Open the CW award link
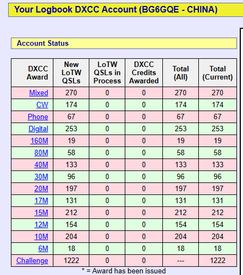This screenshot has height=275, width=243. (x=42, y=105)
